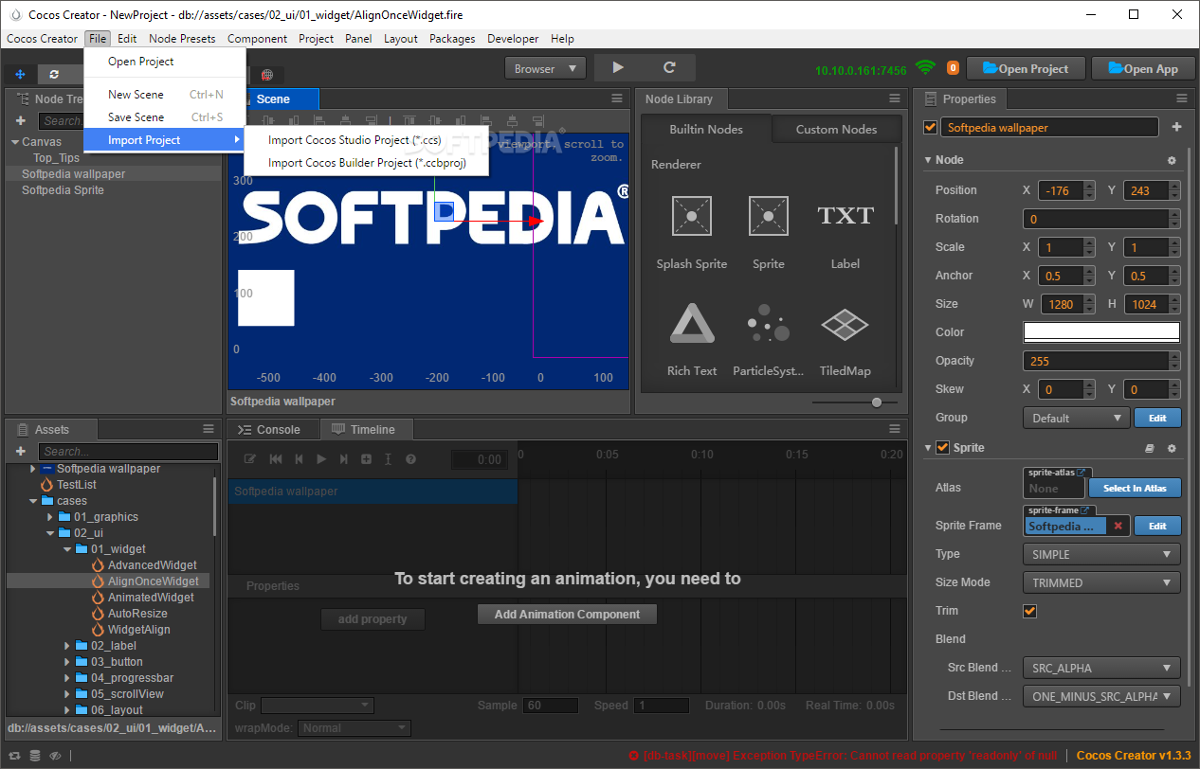Click the green Wi-Fi connection icon
1200x769 pixels.
(x=925, y=68)
